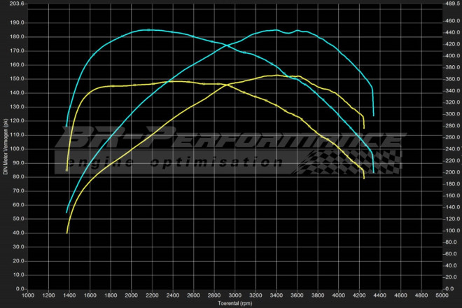Image resolution: width=462 pixels, height=308 pixels.
Task: Click the 300.0 right axis tick label
Action: [x=452, y=114]
